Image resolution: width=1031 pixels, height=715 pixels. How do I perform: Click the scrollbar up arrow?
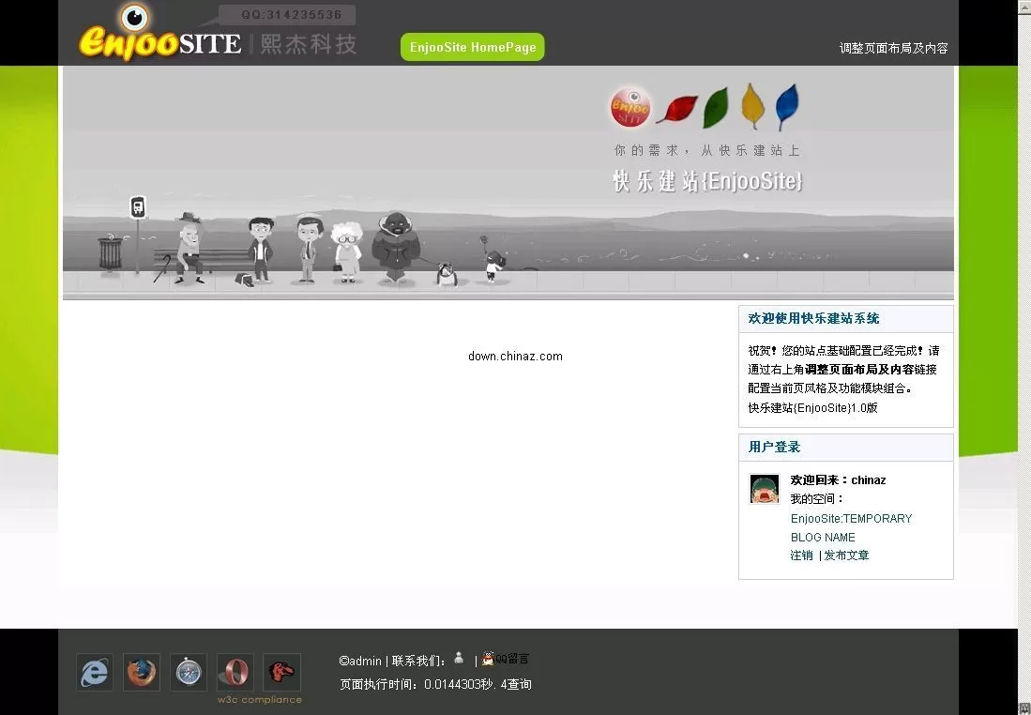tap(1024, 7)
